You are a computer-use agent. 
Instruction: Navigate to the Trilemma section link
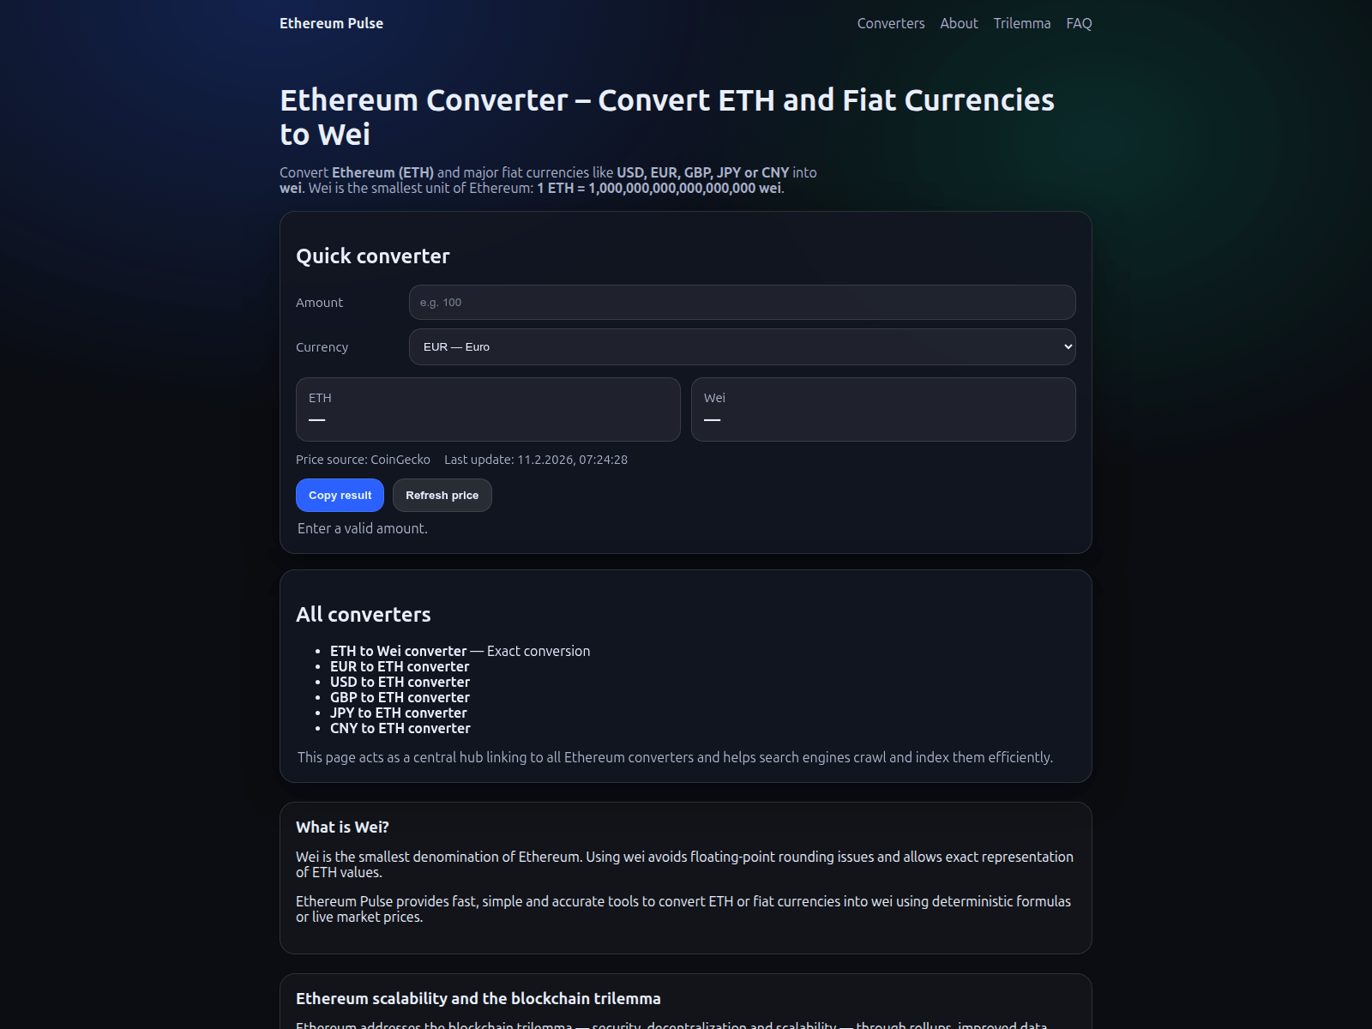[1021, 24]
